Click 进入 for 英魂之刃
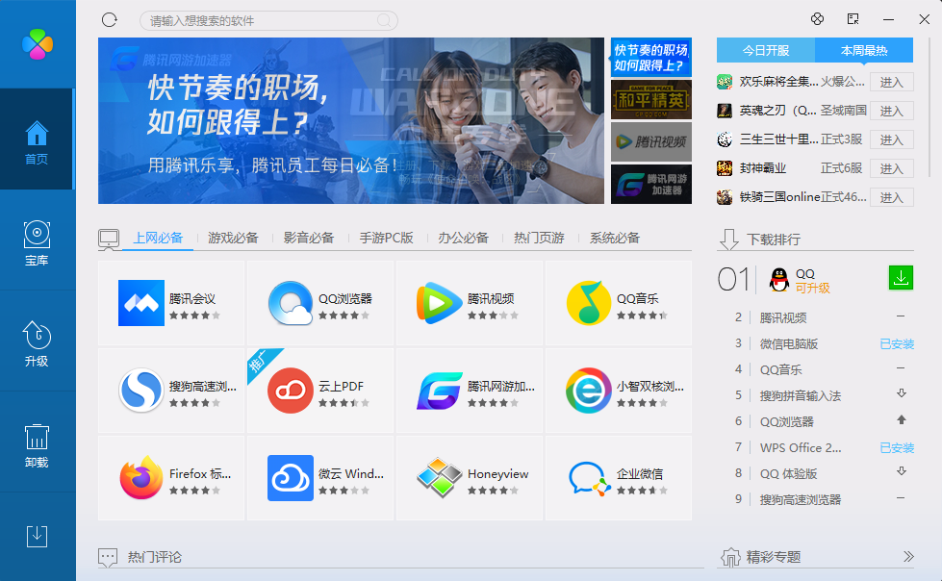Image resolution: width=942 pixels, height=581 pixels. coord(892,112)
